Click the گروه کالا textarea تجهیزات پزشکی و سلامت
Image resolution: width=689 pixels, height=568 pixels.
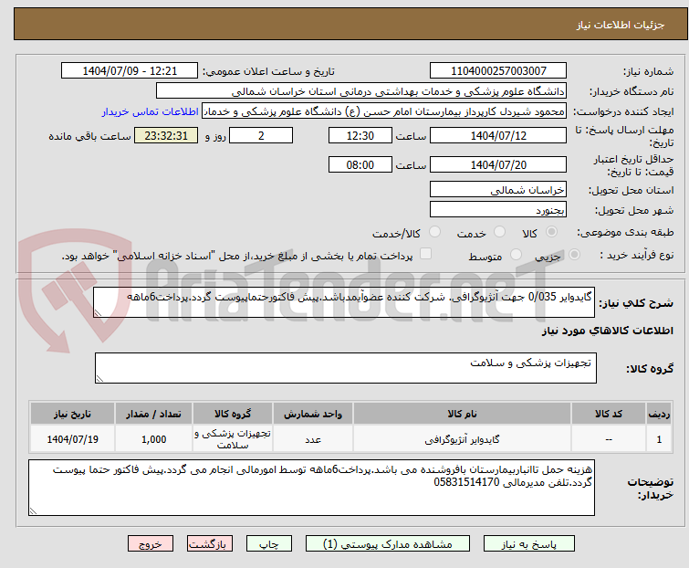(345, 368)
